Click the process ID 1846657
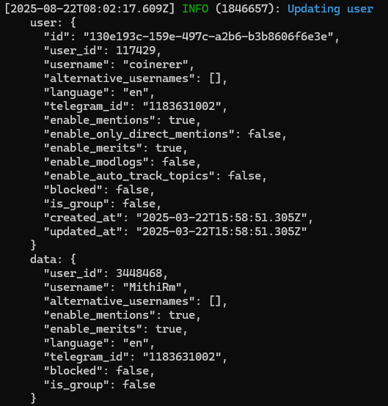Screen dimensions: 388x406 pos(245,9)
